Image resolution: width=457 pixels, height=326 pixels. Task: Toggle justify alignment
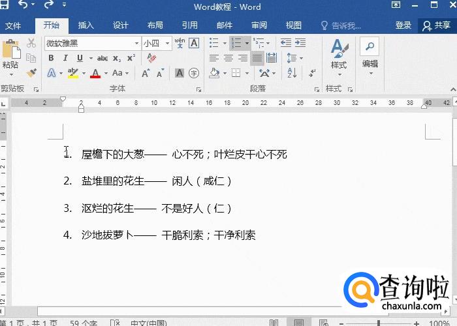coord(257,58)
